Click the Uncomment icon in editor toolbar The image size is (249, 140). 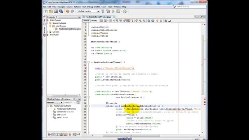click(x=170, y=21)
